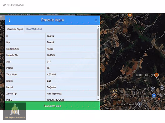
Task: Select the Öznitelik Bilgisi tab
Action: click(15, 29)
